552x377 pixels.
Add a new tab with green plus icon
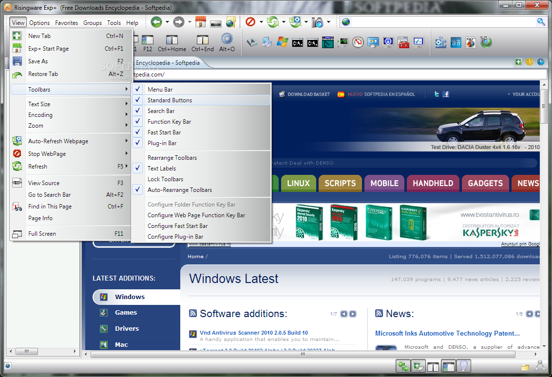518,62
